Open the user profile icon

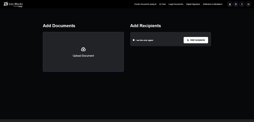pos(242,4)
